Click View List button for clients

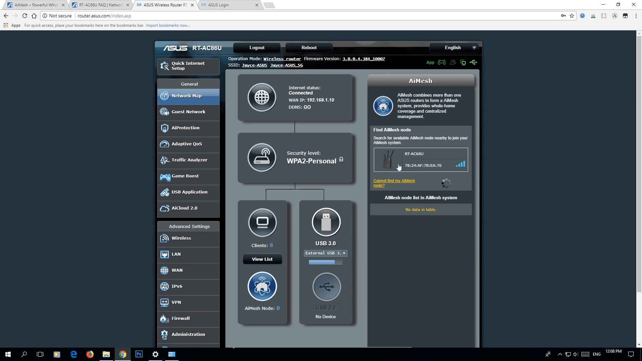(262, 259)
